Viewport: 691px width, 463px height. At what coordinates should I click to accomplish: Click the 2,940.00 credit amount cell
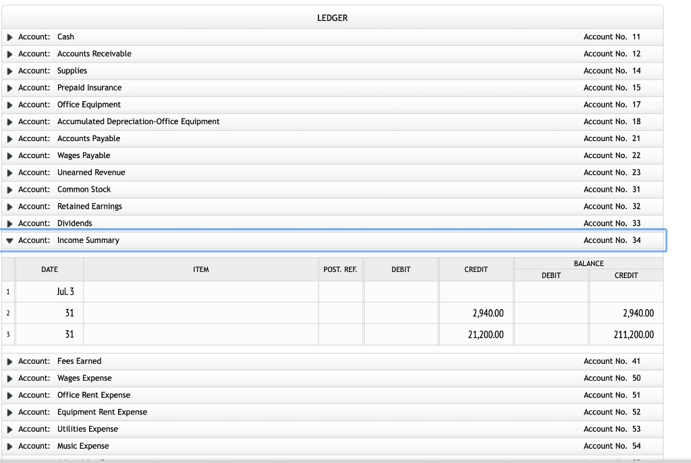point(476,312)
